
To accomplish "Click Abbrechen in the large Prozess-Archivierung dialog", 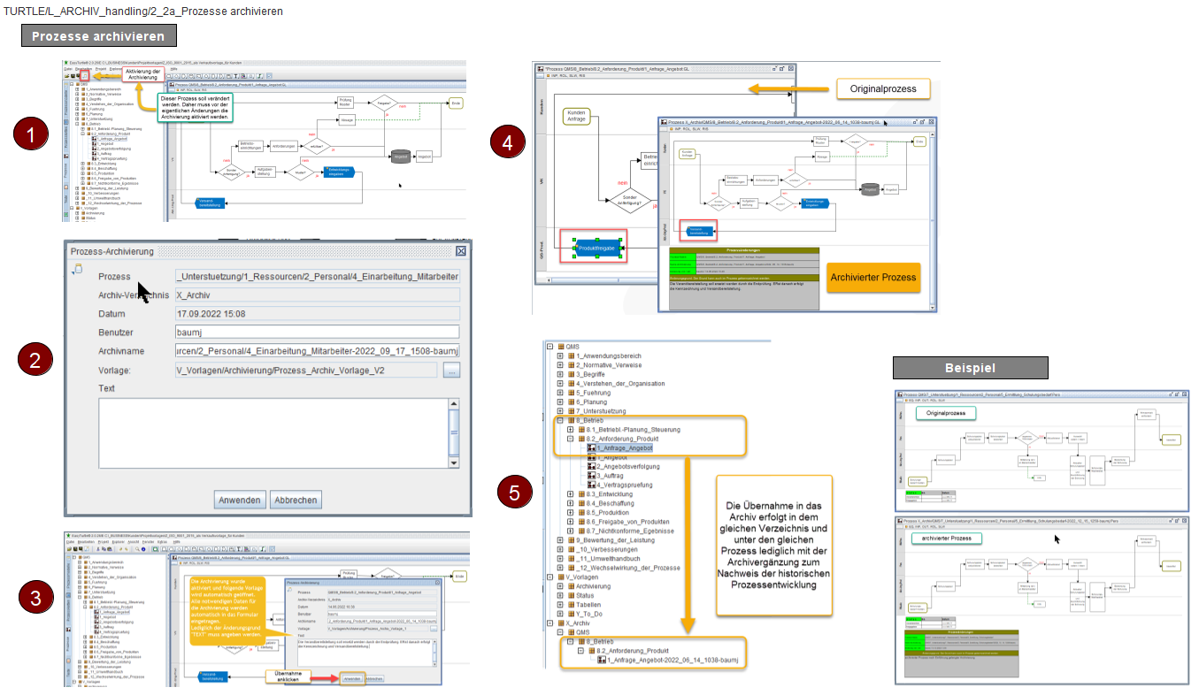I will tap(296, 500).
